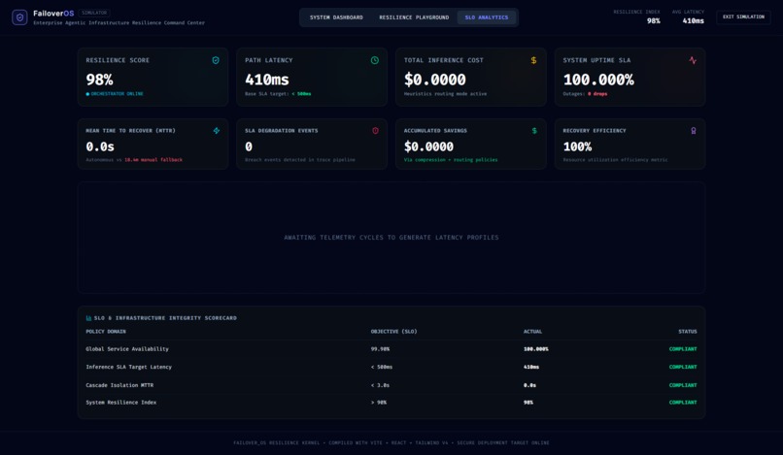The image size is (783, 455).
Task: Click COMPLIANT status for Global Service Availability
Action: [683, 349]
